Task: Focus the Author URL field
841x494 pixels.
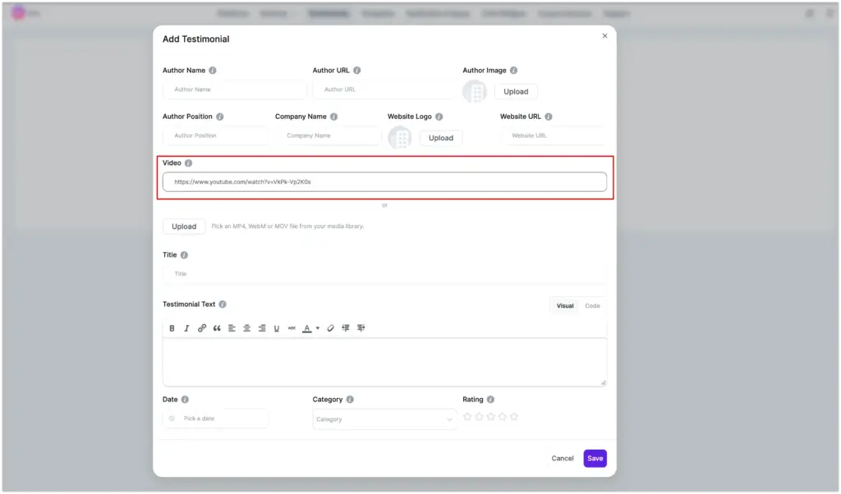Action: (x=384, y=89)
